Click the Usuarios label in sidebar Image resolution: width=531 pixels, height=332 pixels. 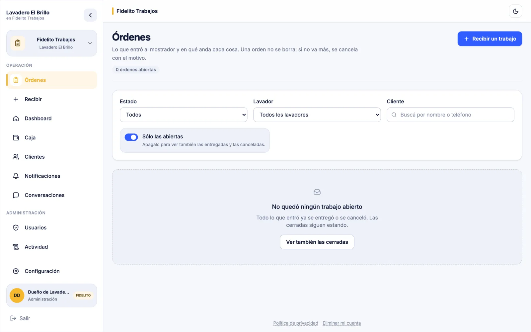pyautogui.click(x=36, y=228)
